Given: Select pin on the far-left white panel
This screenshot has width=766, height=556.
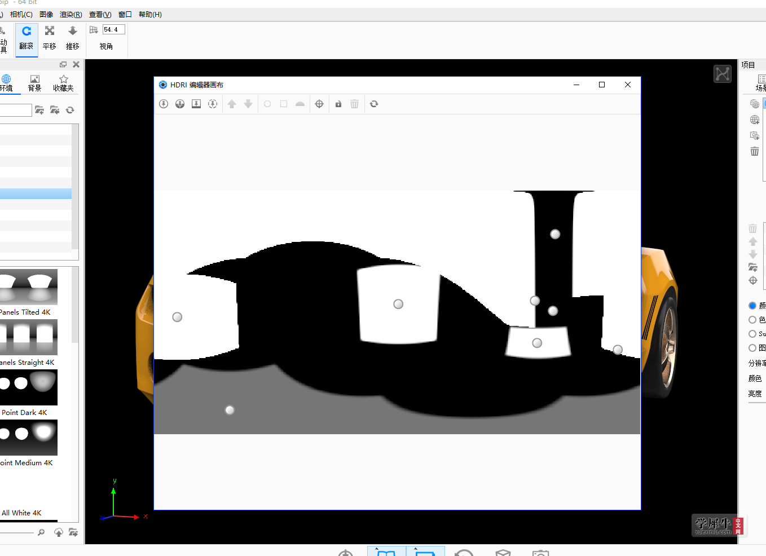Looking at the screenshot, I should tap(177, 317).
